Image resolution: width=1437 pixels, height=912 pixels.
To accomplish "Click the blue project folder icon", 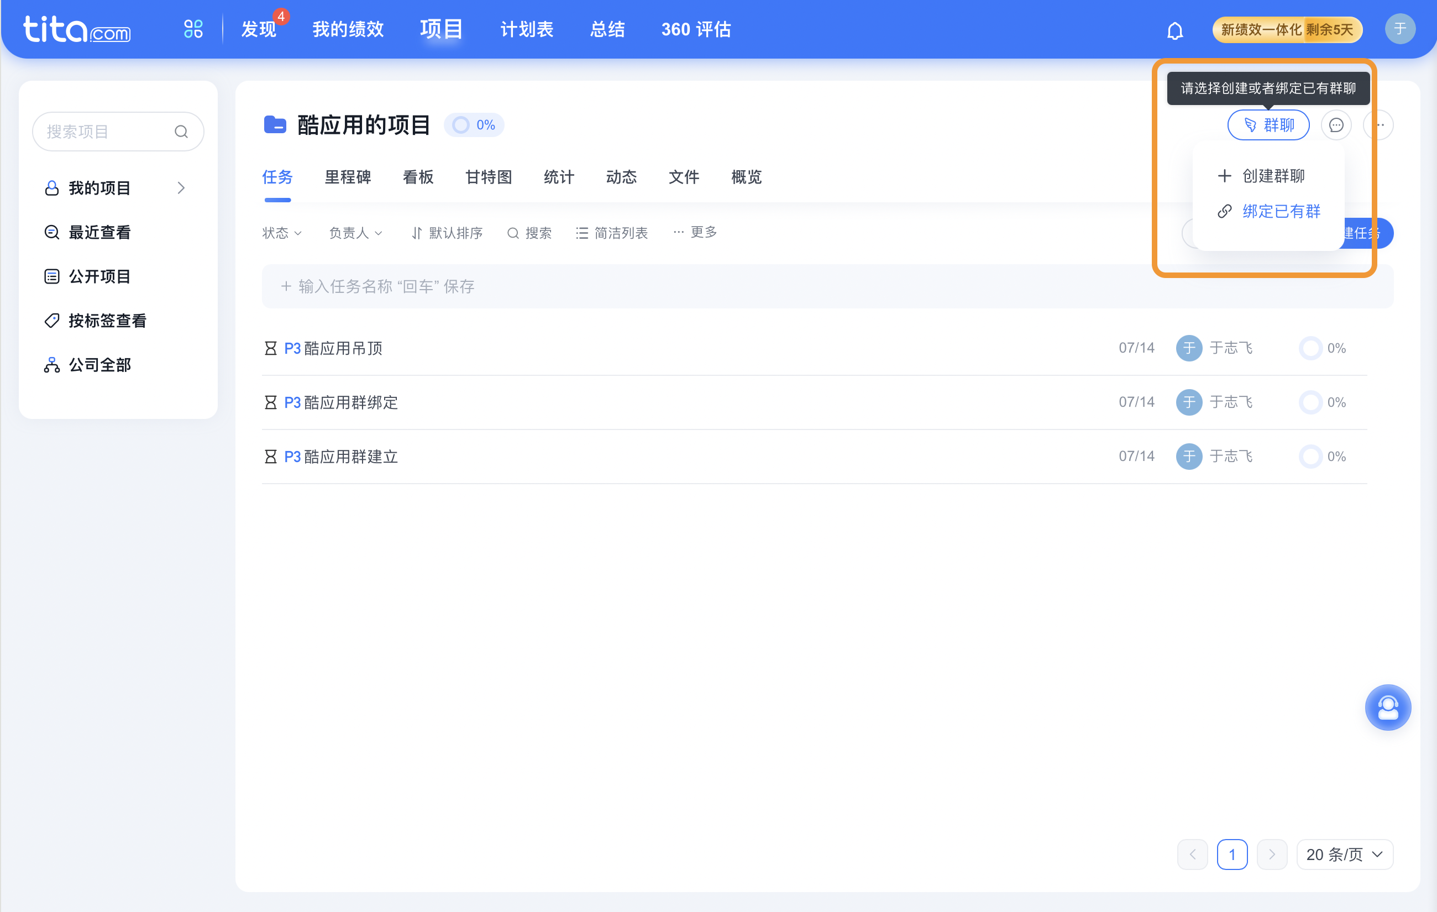I will click(275, 125).
